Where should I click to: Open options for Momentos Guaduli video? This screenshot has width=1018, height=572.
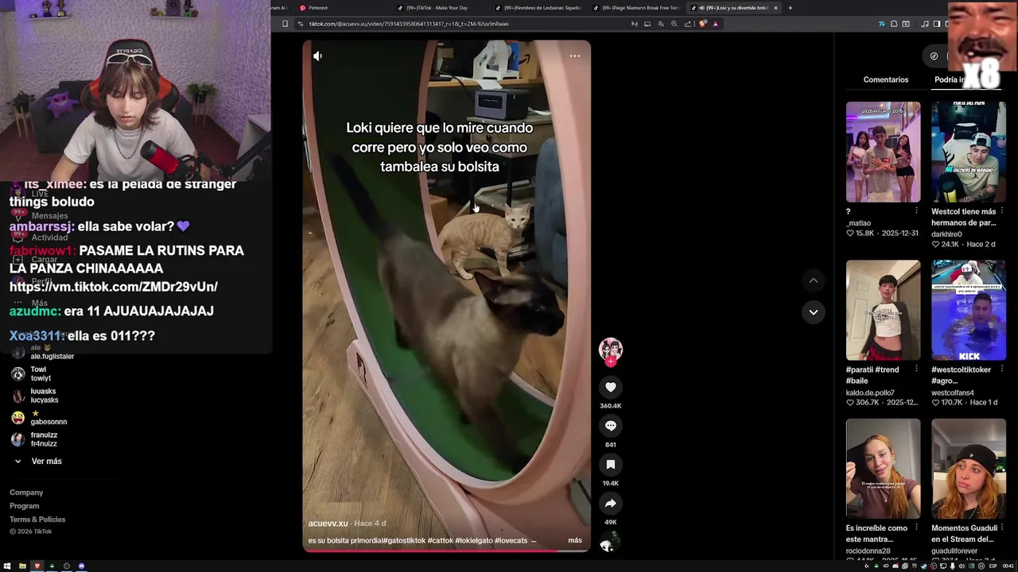pyautogui.click(x=1002, y=528)
